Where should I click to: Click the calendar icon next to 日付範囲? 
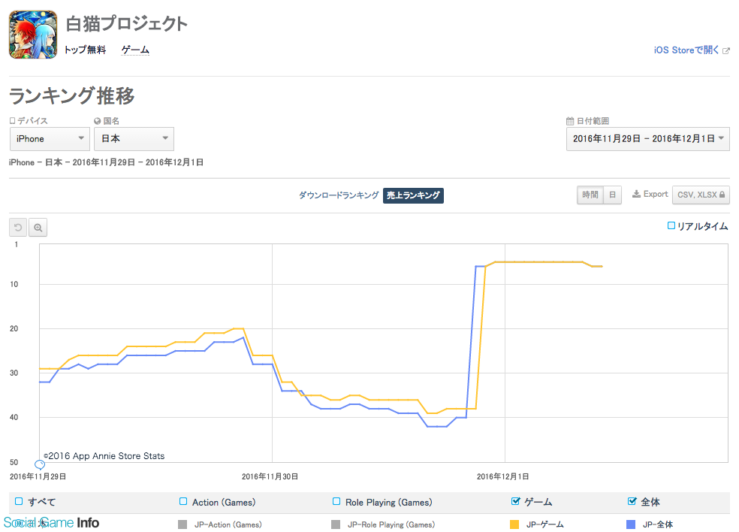click(x=570, y=121)
